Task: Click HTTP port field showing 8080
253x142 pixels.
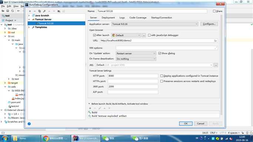Action: coord(133,76)
